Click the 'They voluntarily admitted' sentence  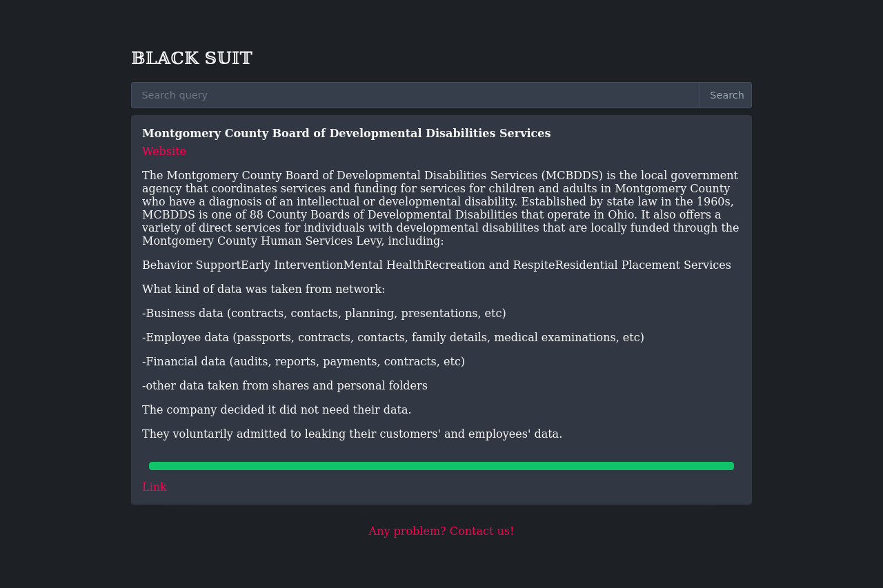coord(352,434)
